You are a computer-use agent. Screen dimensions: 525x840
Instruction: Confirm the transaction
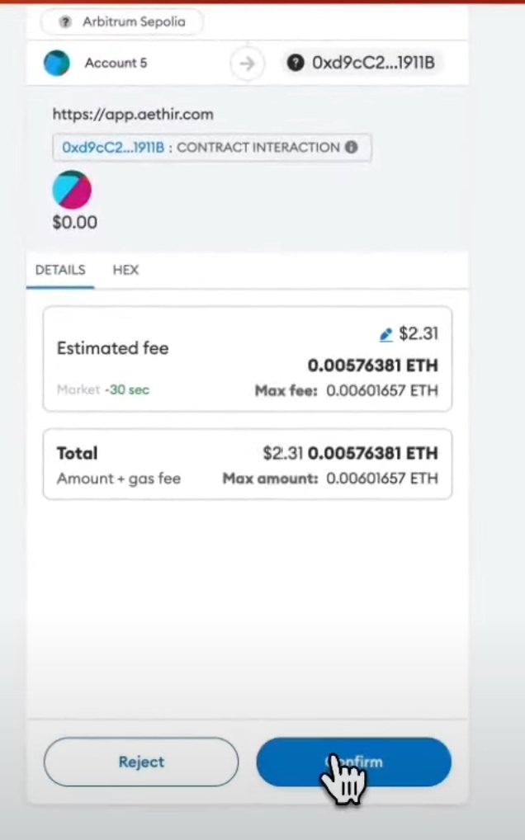tap(353, 762)
